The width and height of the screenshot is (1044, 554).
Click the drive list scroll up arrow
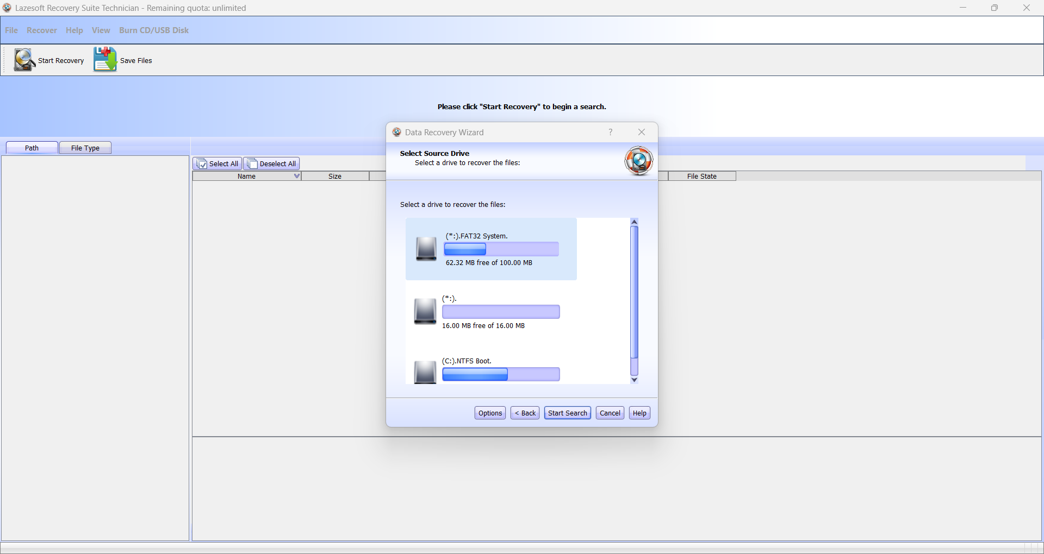pos(634,222)
